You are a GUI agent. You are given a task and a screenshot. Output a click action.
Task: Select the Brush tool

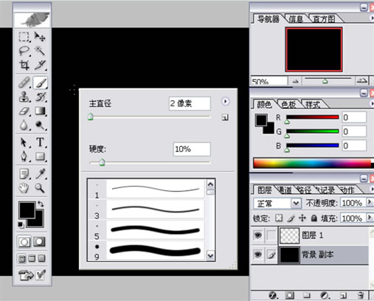[x=40, y=83]
